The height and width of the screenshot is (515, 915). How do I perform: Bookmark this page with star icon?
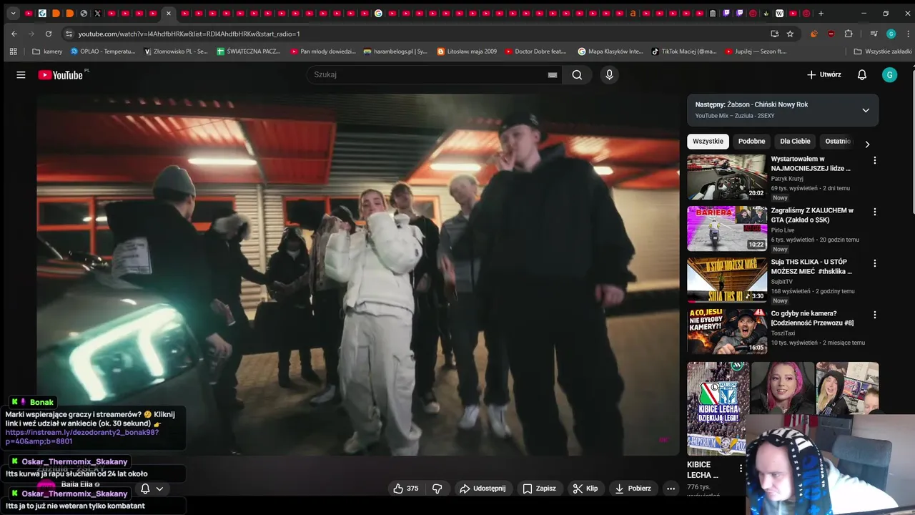point(790,34)
